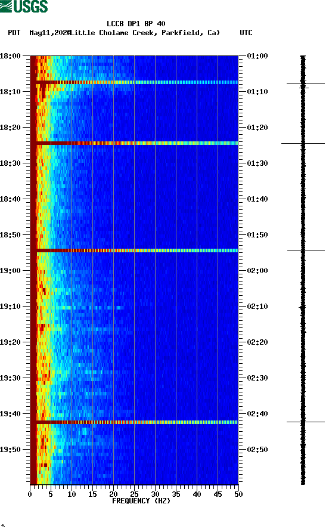Click the 02:10 UTC time label

pos(257,307)
